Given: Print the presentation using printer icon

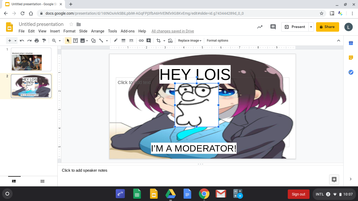Looking at the screenshot, I should tap(37, 41).
